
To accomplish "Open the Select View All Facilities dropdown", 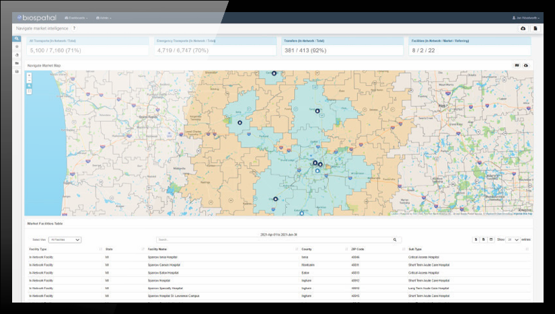I will [x=65, y=240].
